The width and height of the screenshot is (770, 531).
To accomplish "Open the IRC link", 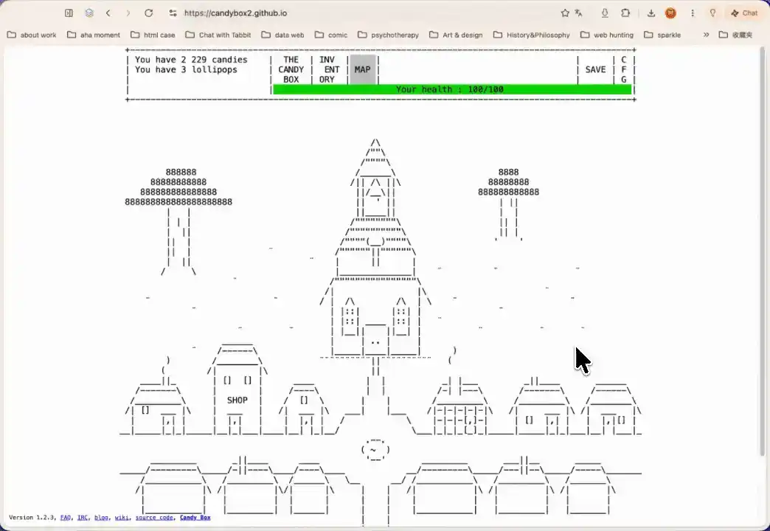I will click(83, 517).
